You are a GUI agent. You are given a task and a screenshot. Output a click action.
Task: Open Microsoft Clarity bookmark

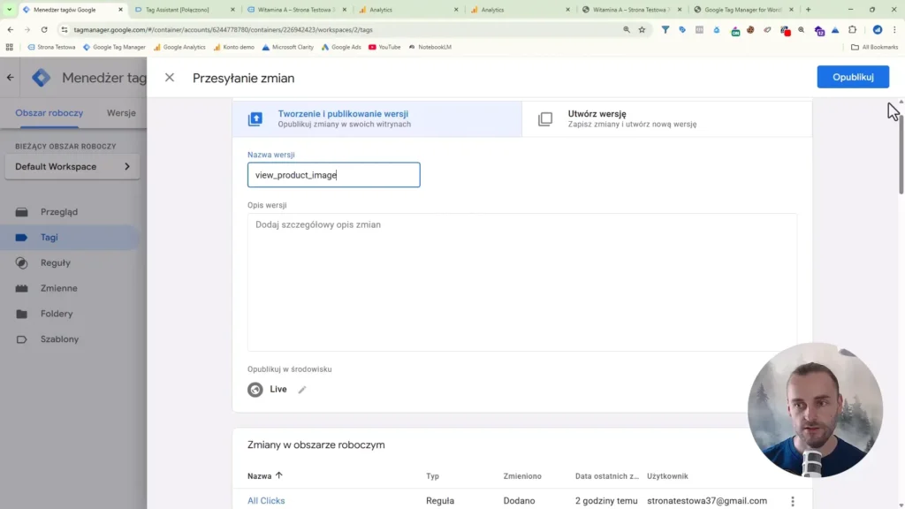(x=287, y=48)
